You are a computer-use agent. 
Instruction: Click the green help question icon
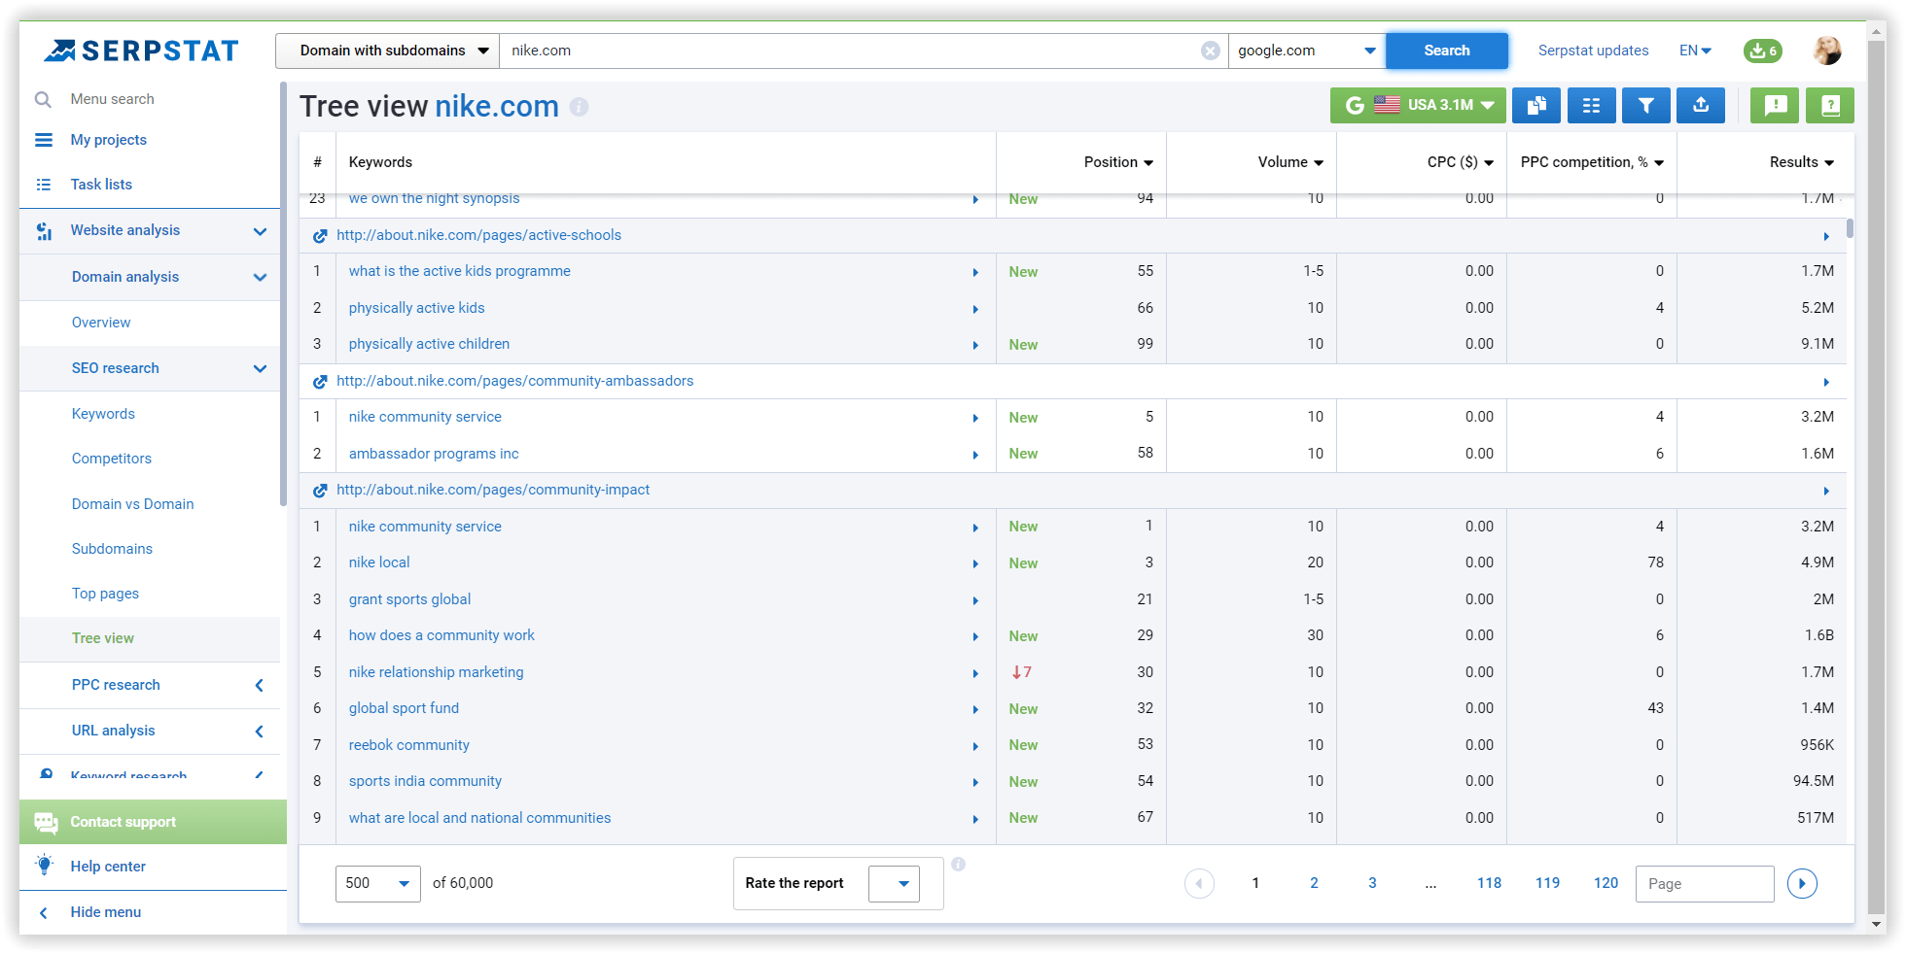click(1829, 105)
